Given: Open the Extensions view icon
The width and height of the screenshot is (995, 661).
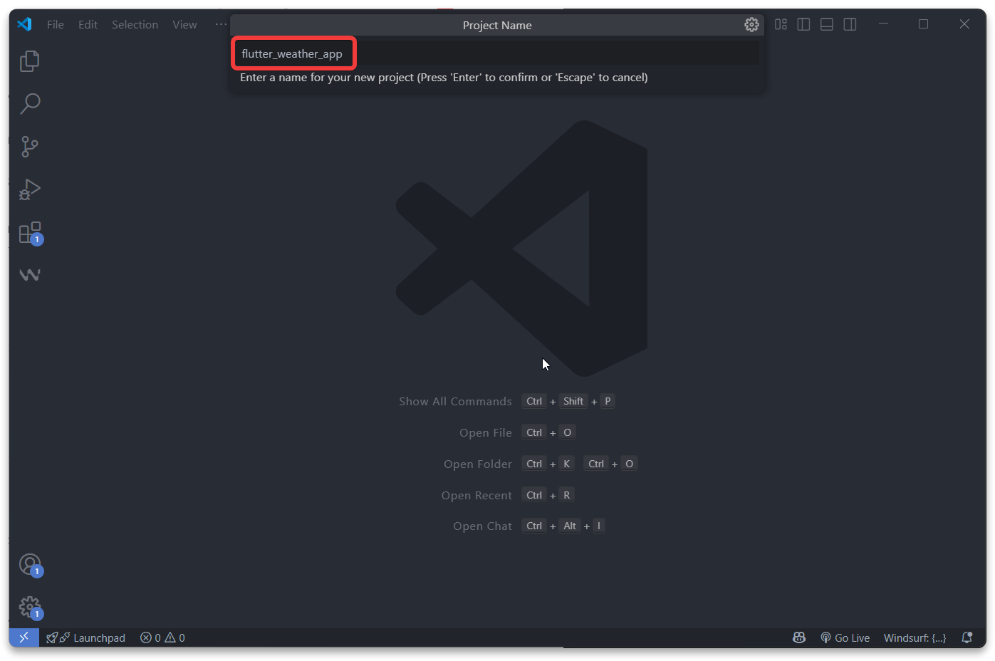Looking at the screenshot, I should [29, 233].
